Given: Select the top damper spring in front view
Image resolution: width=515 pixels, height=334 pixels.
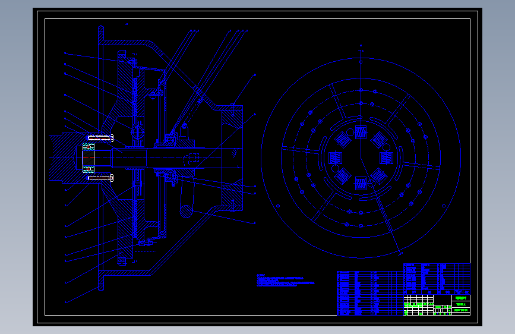Looking at the screenshot, I should tap(361, 133).
